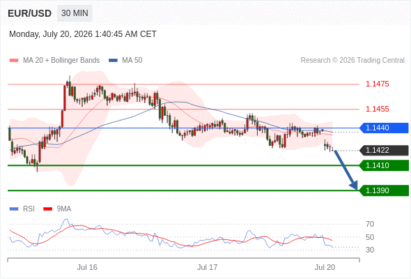Toggle MA 20 + Bollinger Bands legend label

(61, 61)
